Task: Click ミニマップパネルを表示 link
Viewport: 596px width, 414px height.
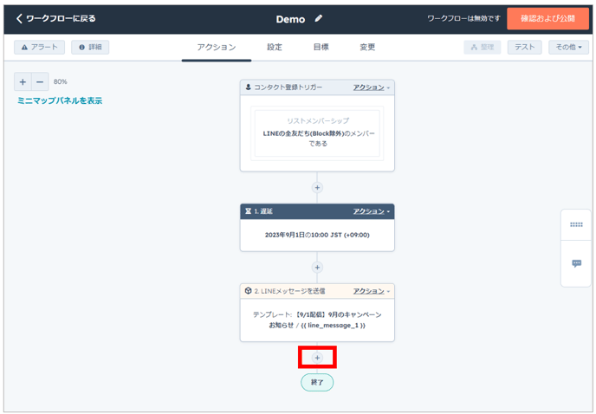Action: [x=60, y=100]
